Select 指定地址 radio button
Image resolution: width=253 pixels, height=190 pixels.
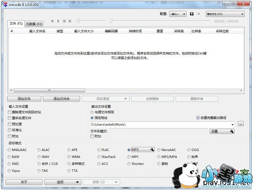[x=92, y=118]
